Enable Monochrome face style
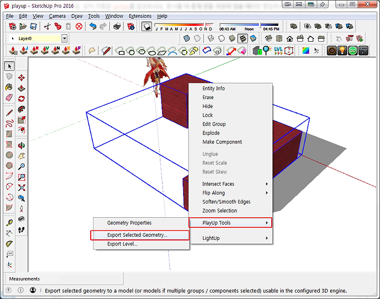The width and height of the screenshot is (380, 299). (253, 38)
